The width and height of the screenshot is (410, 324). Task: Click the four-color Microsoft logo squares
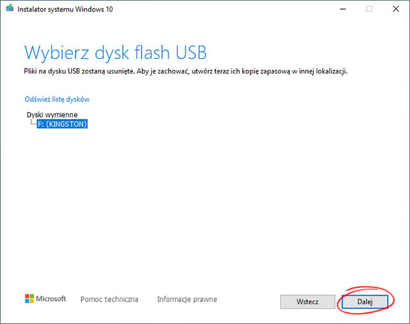click(29, 298)
